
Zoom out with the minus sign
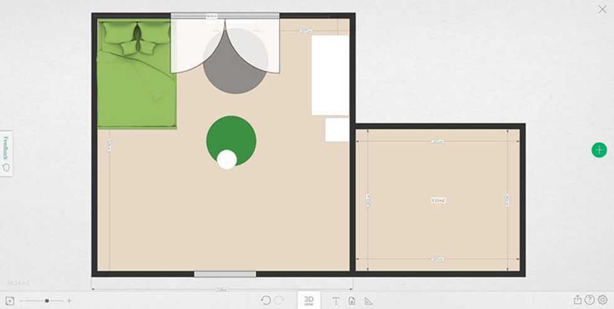(21, 301)
